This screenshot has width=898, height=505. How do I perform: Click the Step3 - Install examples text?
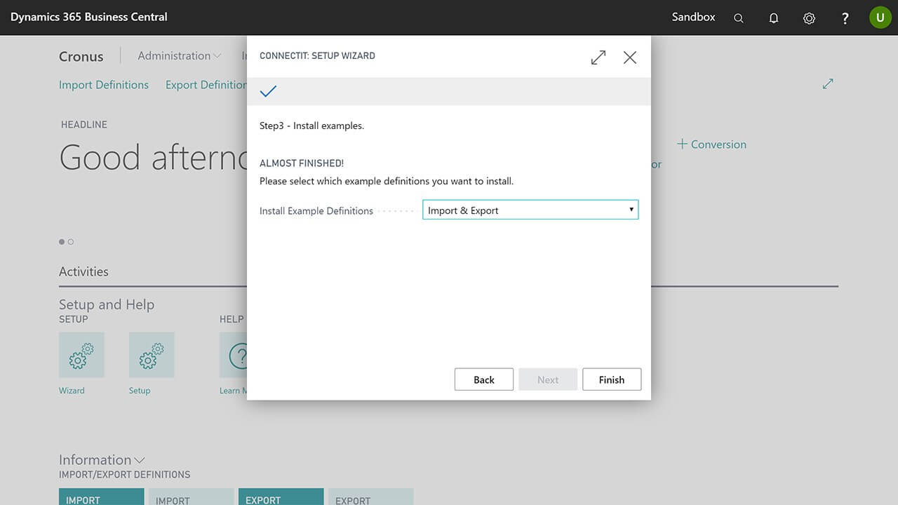[311, 126]
